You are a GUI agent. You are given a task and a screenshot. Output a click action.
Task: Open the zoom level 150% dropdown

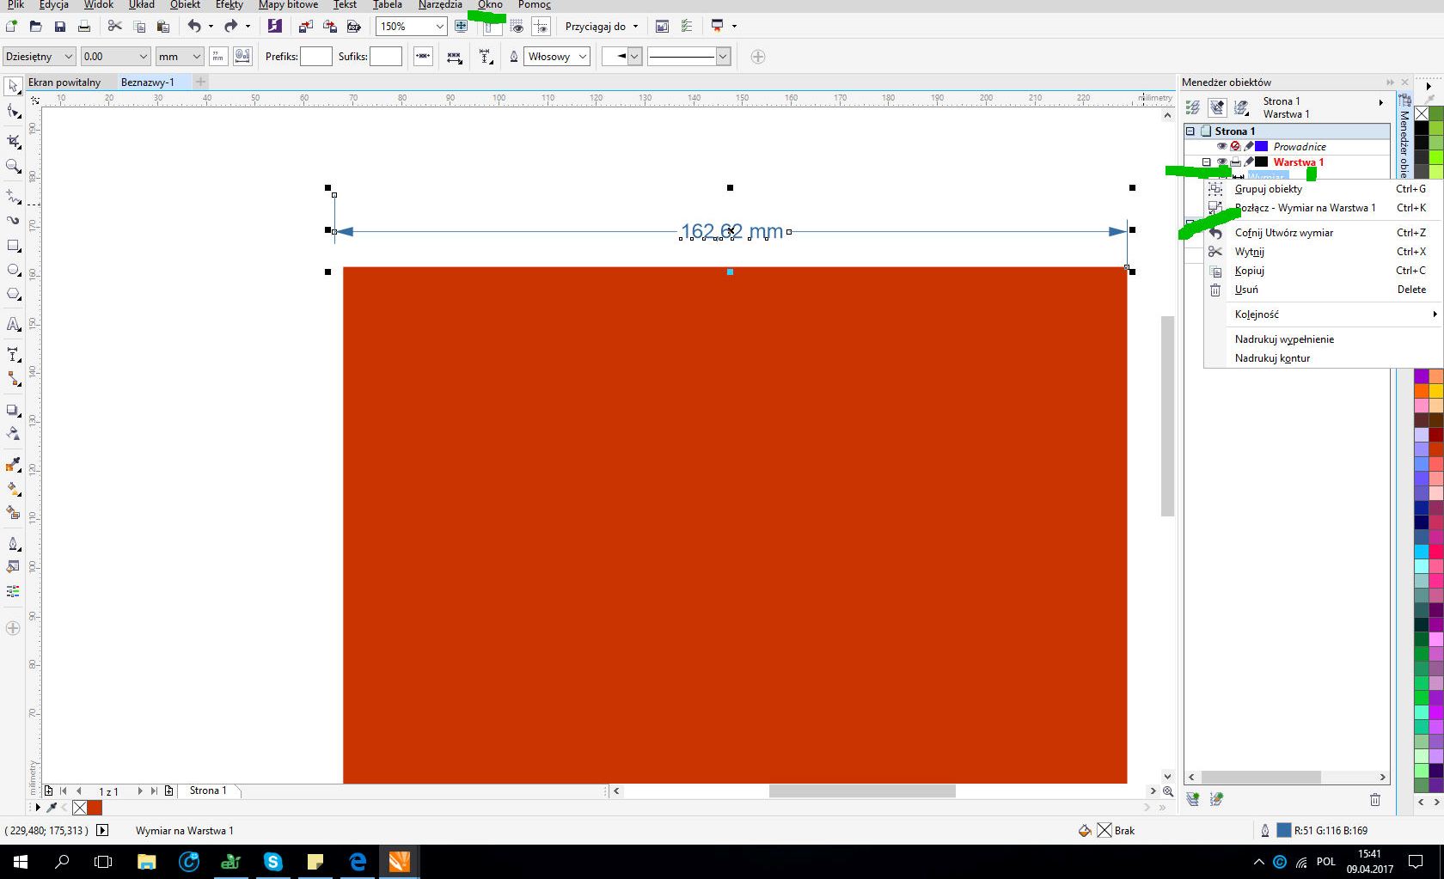click(439, 27)
